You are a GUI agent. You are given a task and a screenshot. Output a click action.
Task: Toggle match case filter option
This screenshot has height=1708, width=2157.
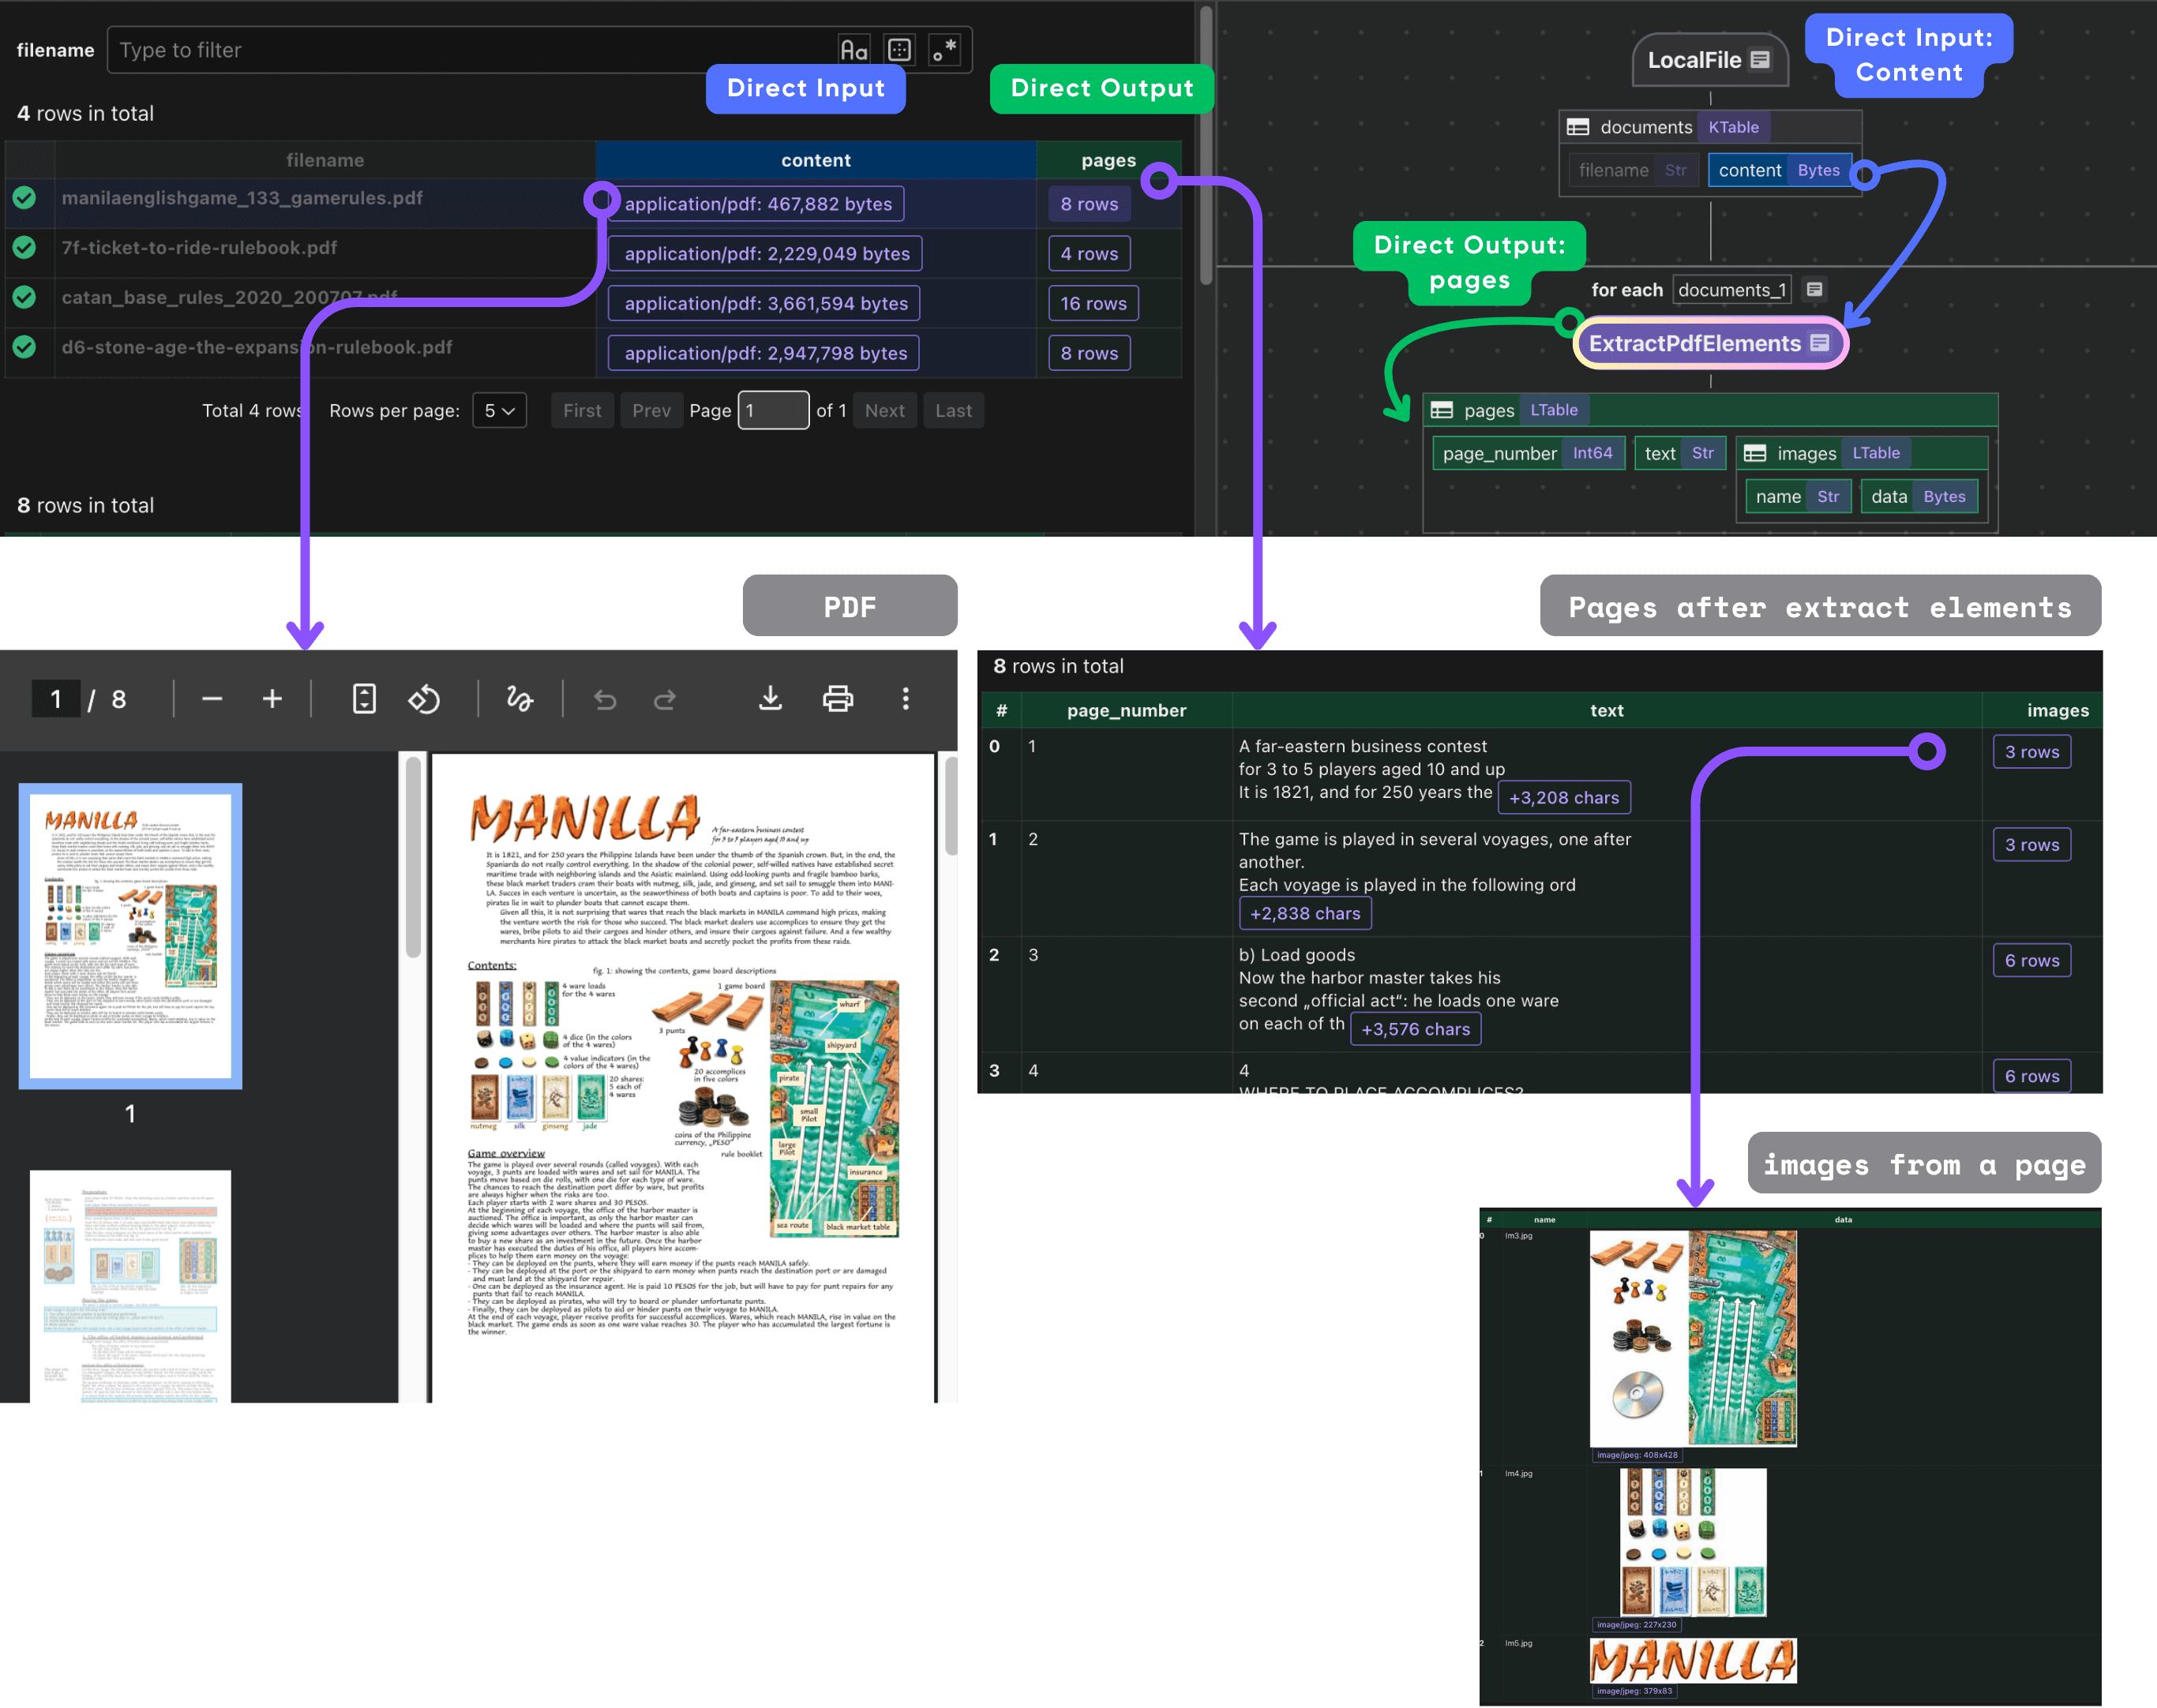coord(853,50)
